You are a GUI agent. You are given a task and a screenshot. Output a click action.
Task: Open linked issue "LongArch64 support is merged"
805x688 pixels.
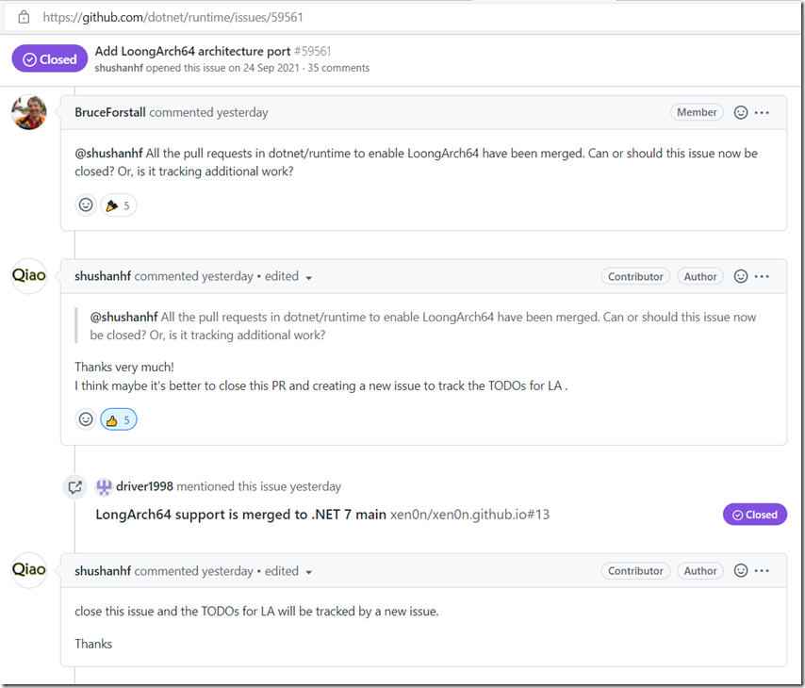click(x=240, y=515)
